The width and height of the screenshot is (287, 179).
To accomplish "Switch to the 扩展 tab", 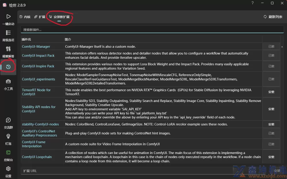I will click(x=40, y=17).
